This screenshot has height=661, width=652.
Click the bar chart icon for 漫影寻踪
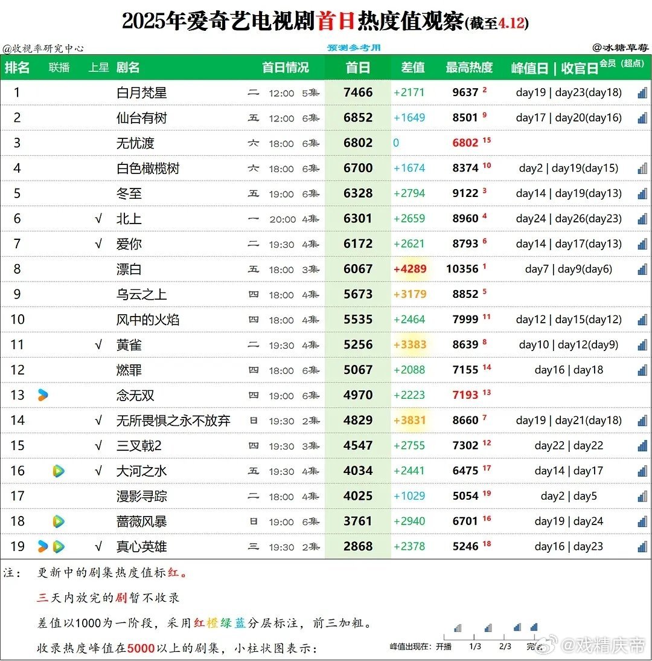642,497
